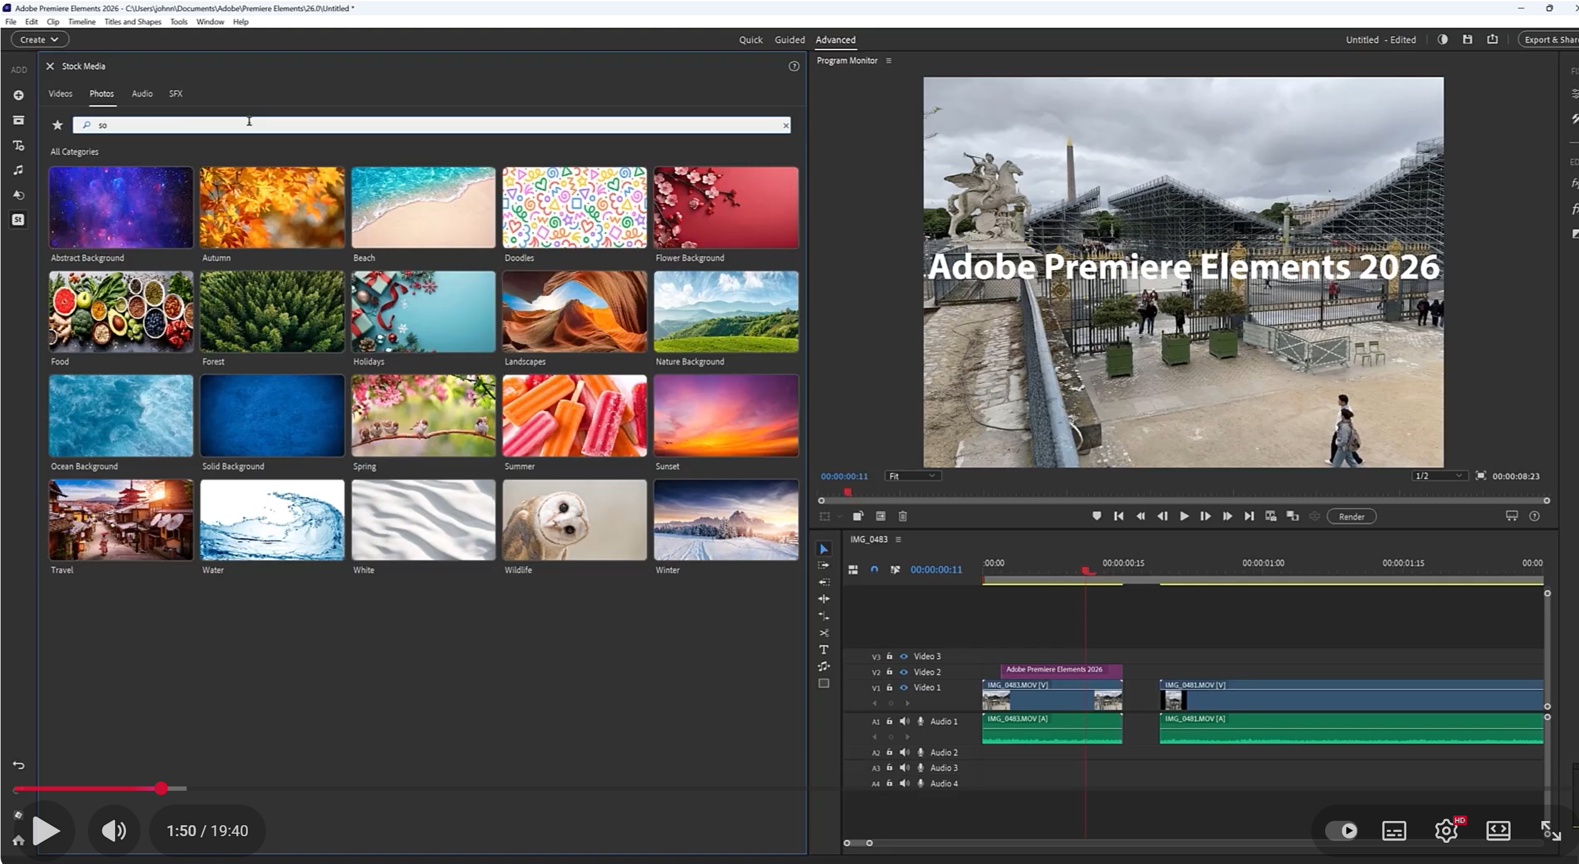Close the Stock Media panel
This screenshot has width=1579, height=864.
[x=50, y=66]
